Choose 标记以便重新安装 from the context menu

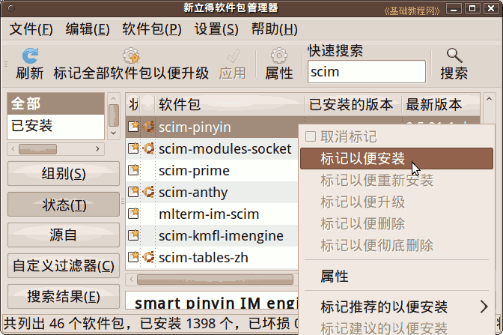click(x=397, y=180)
